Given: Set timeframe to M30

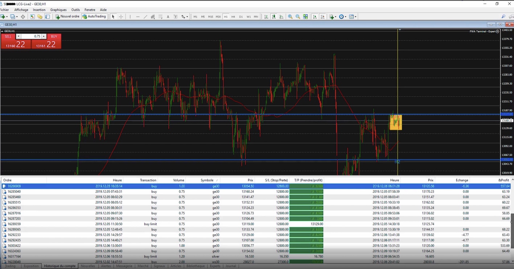Looking at the screenshot, I should point(218,17).
